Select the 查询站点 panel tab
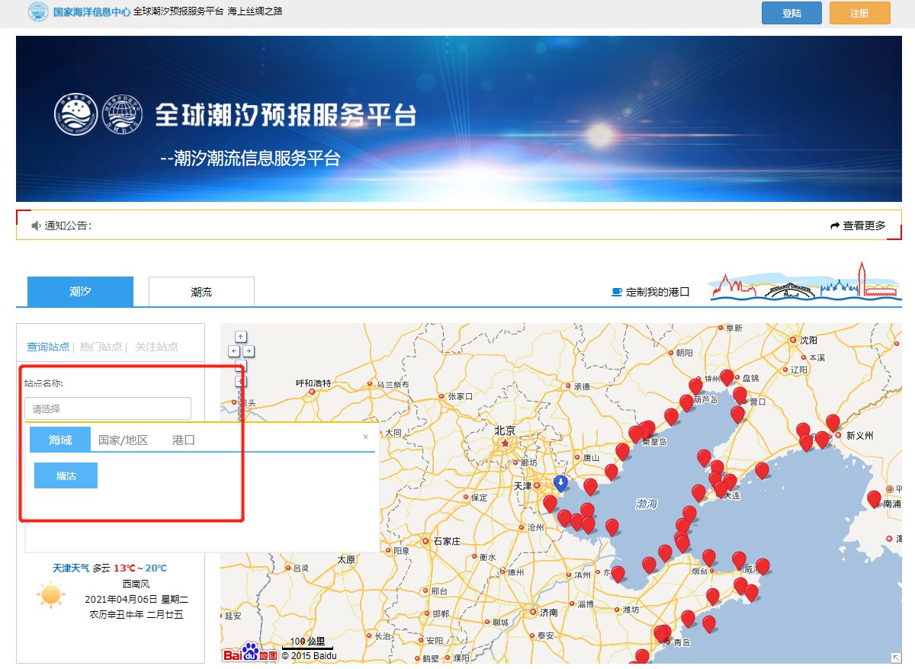 48,347
